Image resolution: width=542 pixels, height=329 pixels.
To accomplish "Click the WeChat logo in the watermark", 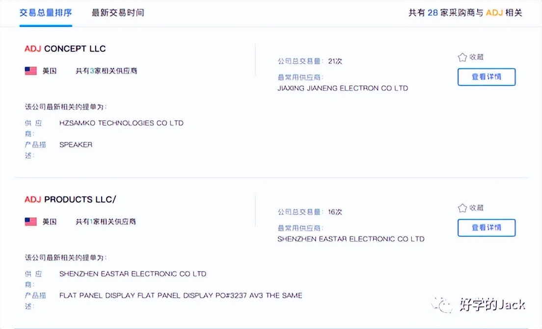I will [x=444, y=305].
